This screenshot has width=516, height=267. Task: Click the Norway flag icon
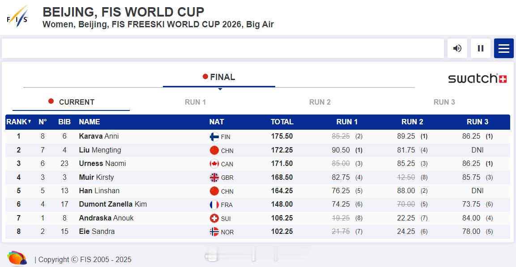[x=214, y=232]
